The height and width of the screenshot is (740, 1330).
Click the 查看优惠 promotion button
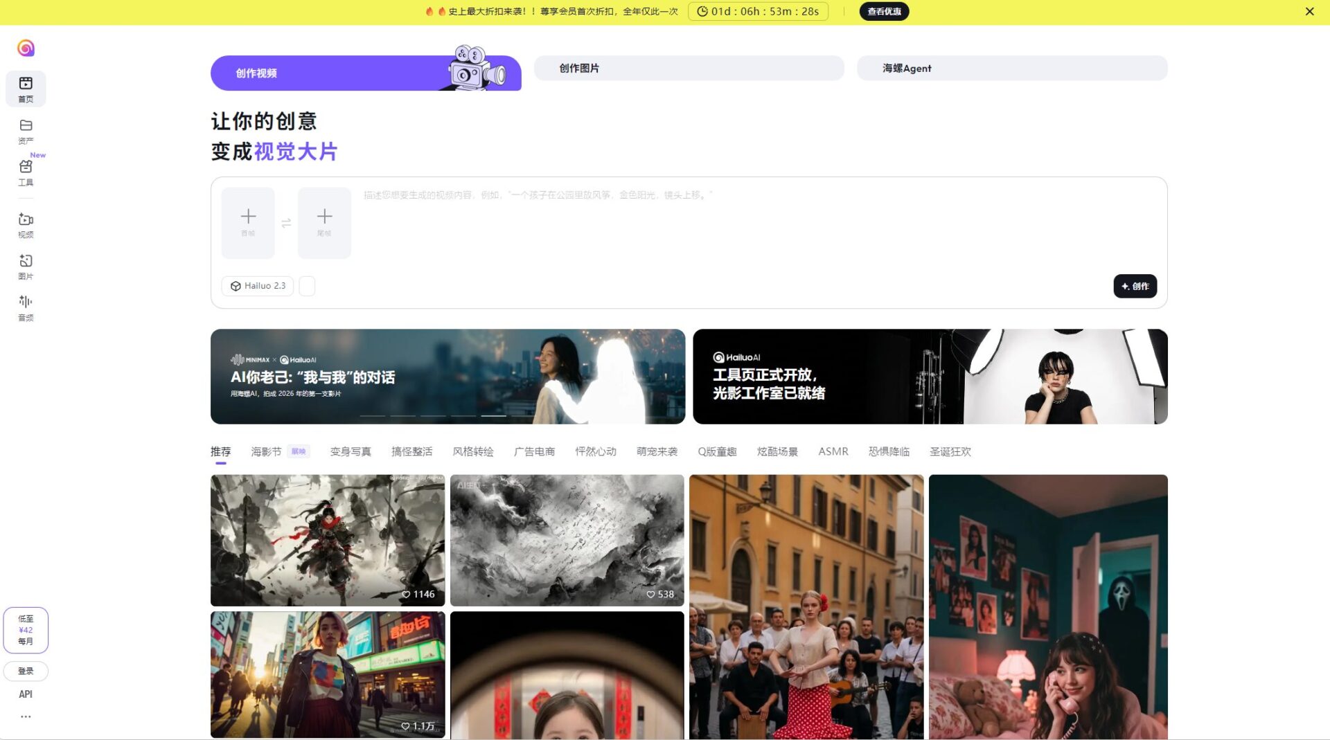click(884, 11)
